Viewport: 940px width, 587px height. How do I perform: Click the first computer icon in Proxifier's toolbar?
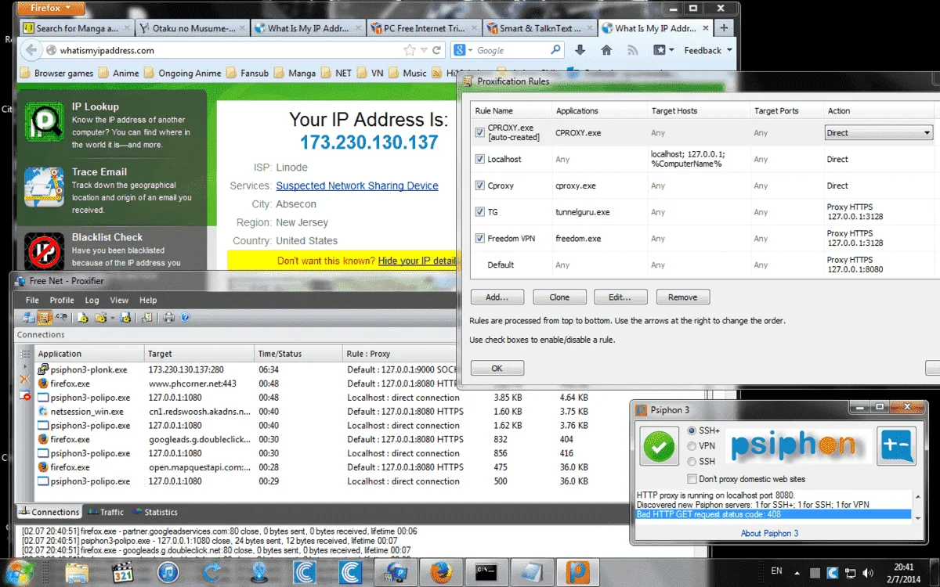coord(28,318)
